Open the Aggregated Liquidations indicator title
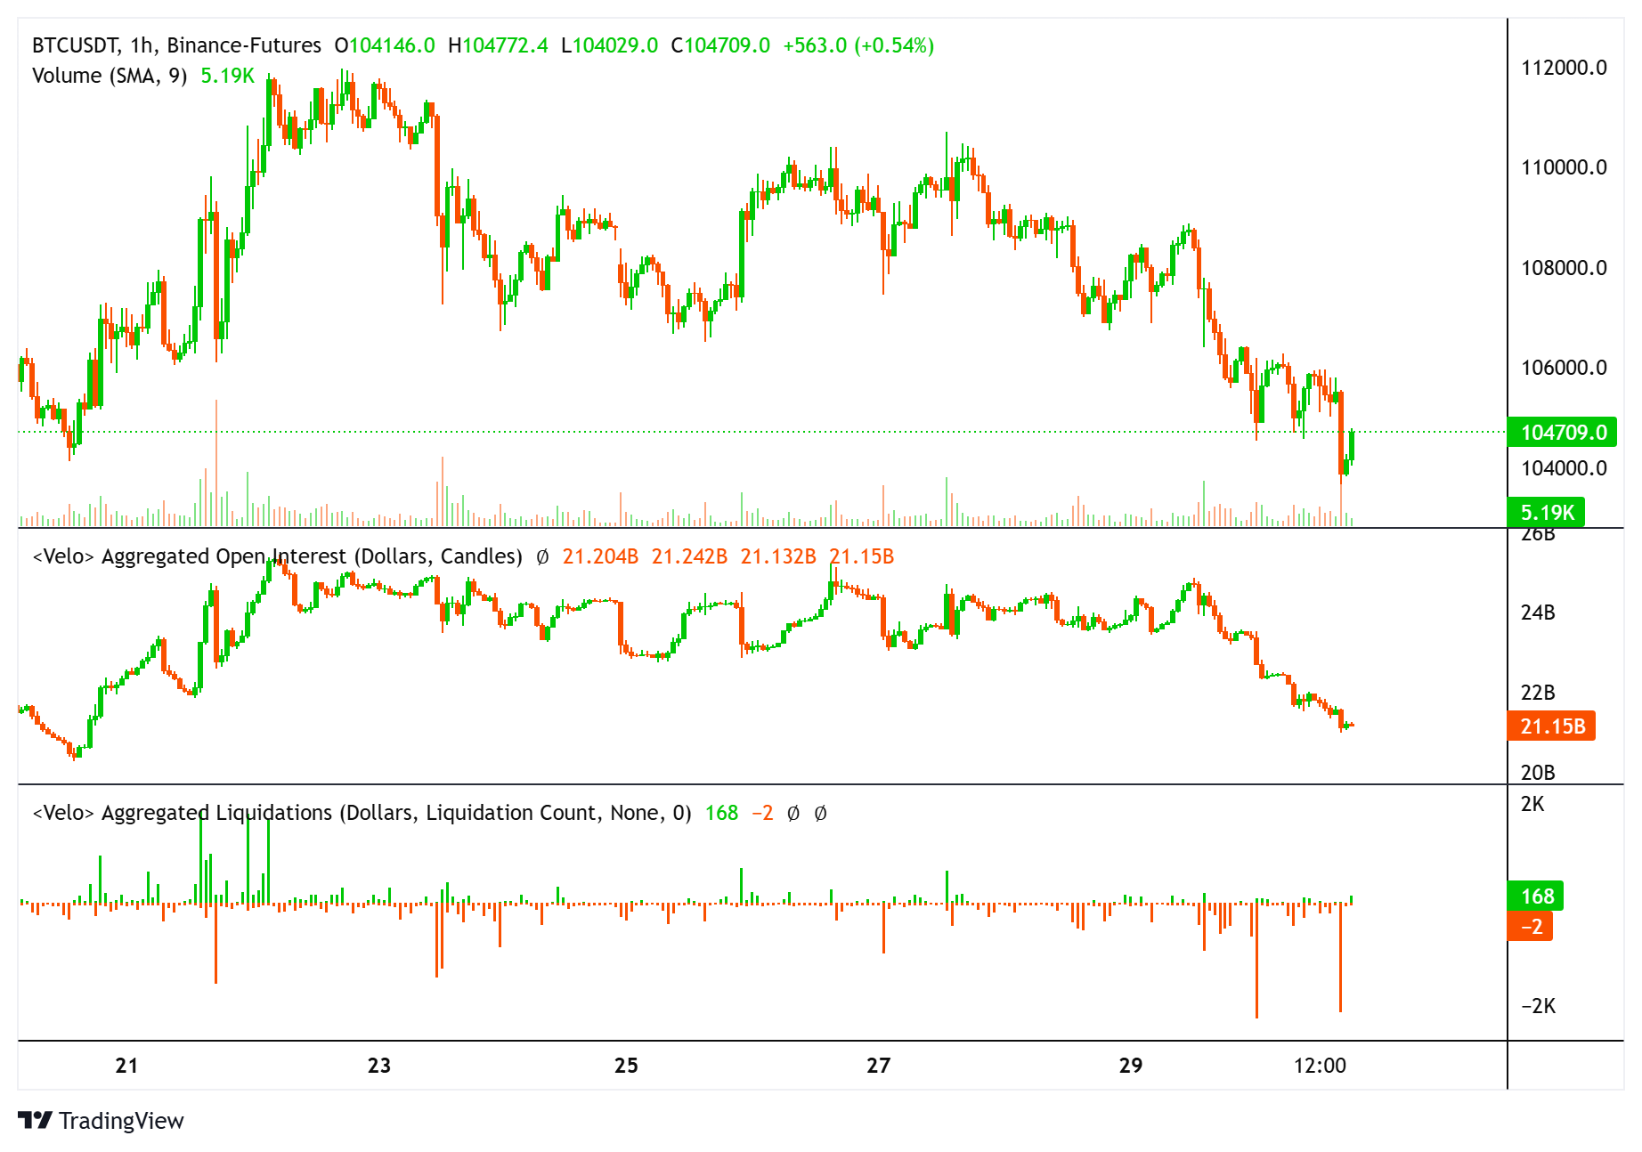1642x1152 pixels. click(362, 813)
